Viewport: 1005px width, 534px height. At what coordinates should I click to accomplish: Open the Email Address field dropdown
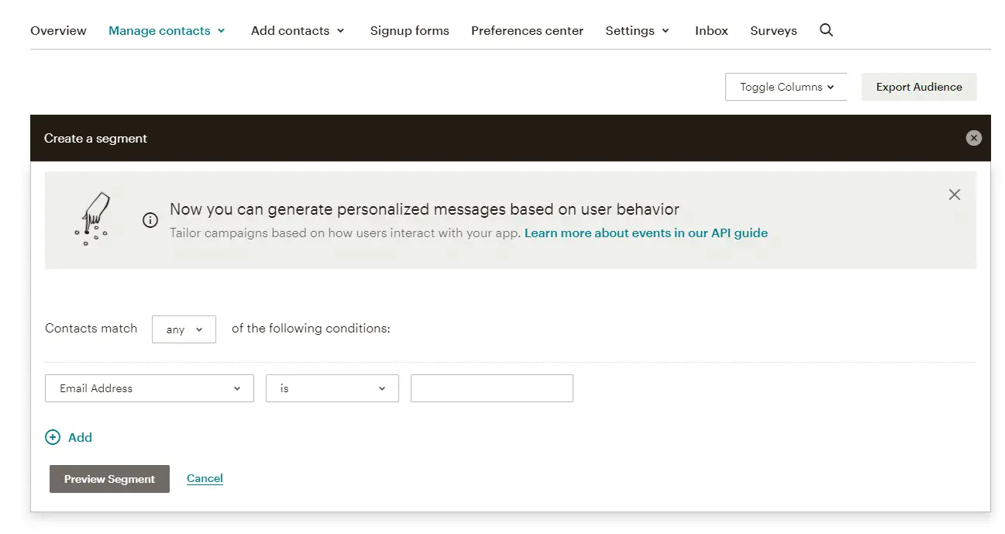pyautogui.click(x=150, y=388)
